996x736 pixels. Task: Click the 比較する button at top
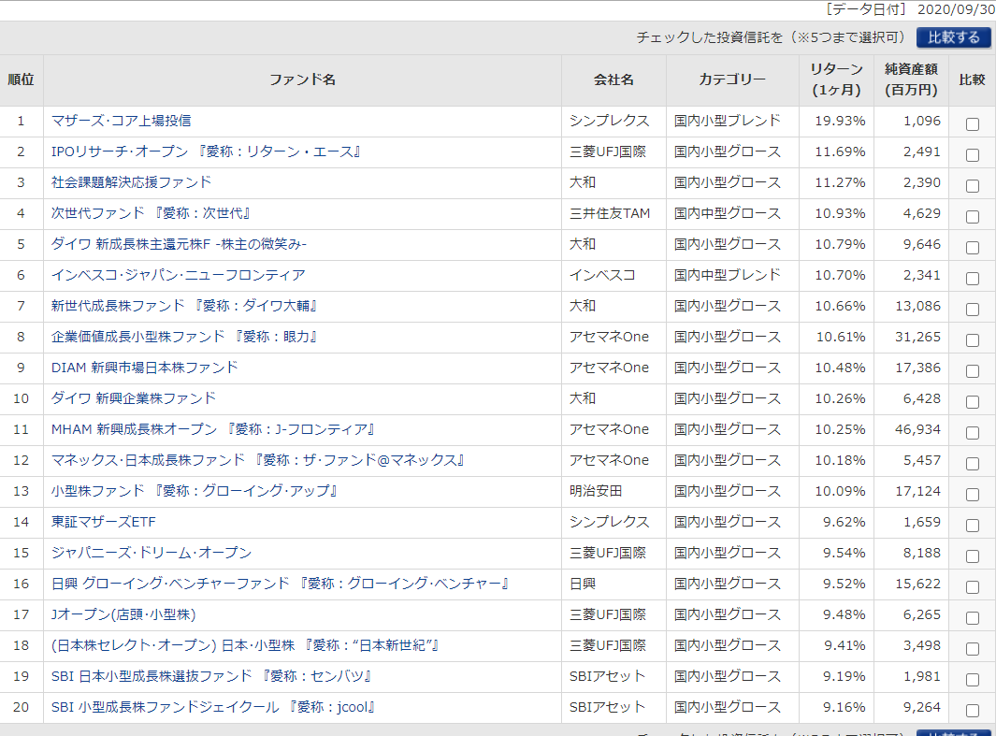coord(953,37)
